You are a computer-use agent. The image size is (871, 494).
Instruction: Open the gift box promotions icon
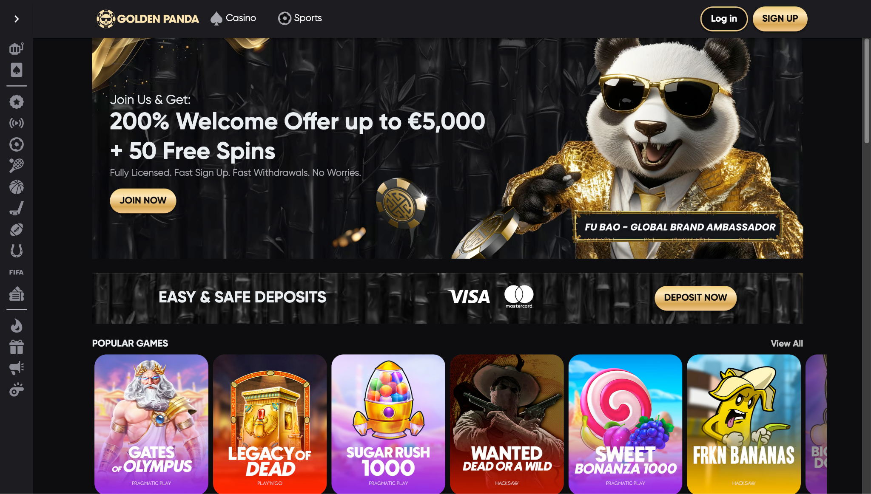click(x=17, y=347)
